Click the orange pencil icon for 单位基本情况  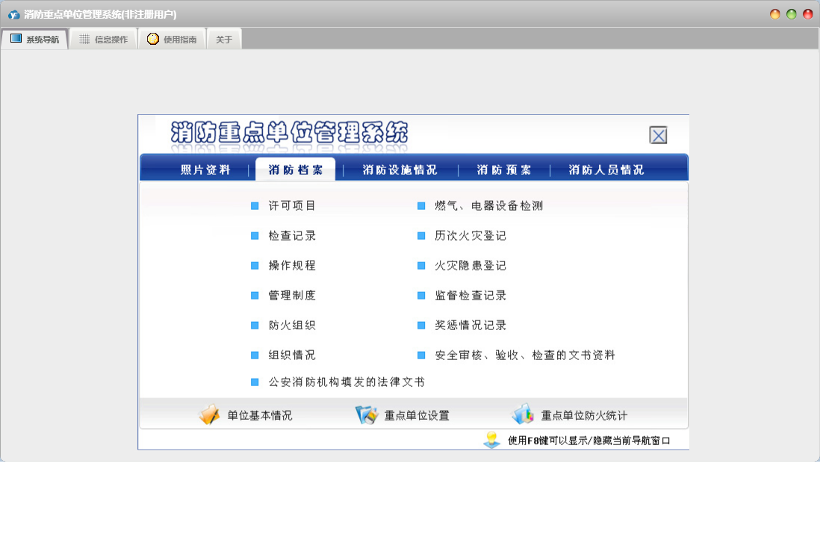click(x=209, y=415)
